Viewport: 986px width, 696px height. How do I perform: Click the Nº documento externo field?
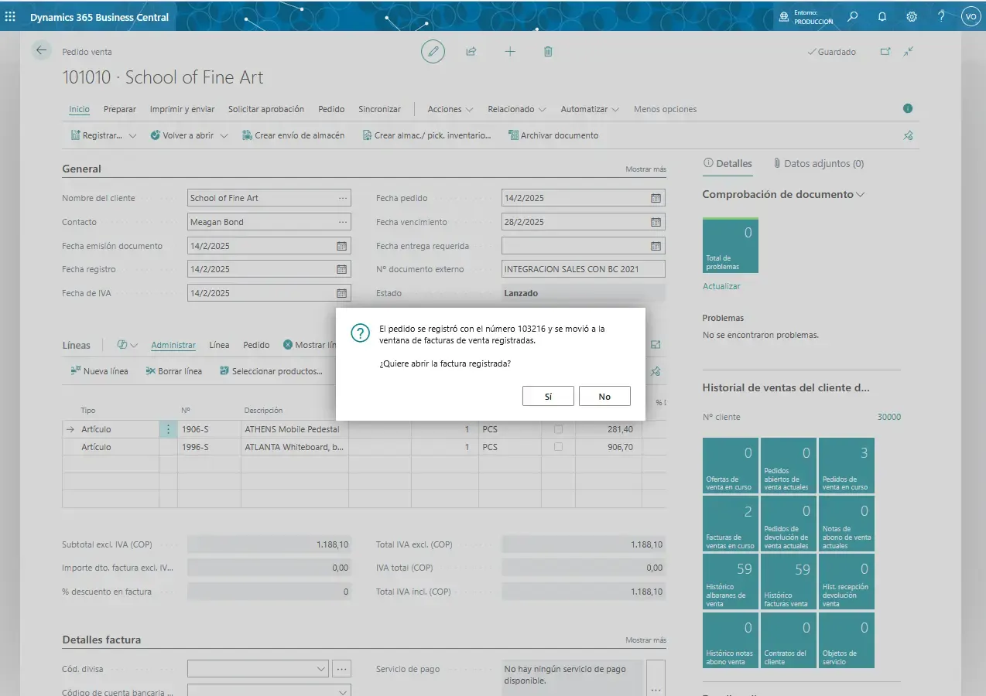[x=583, y=269]
